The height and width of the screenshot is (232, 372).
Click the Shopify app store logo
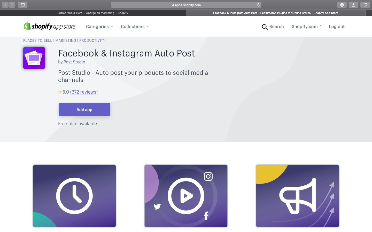coord(50,26)
